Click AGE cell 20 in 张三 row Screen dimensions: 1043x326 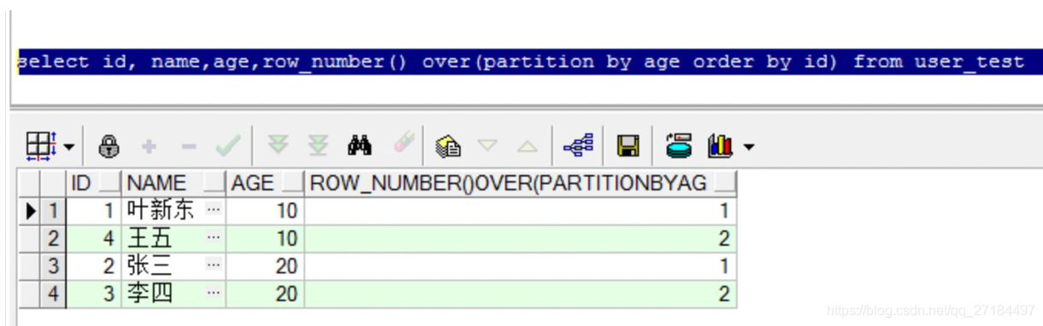[265, 266]
